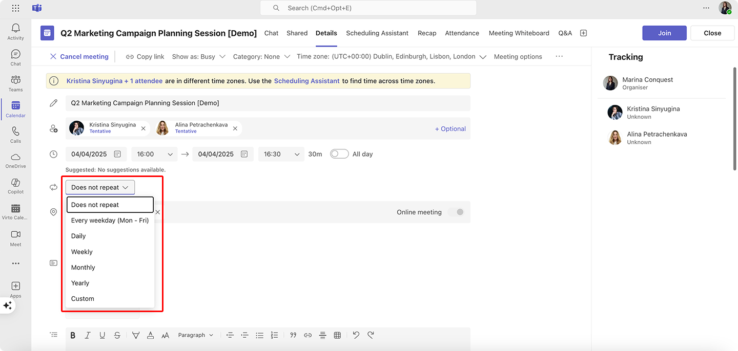Open the font color picker
The height and width of the screenshot is (351, 738).
click(150, 335)
